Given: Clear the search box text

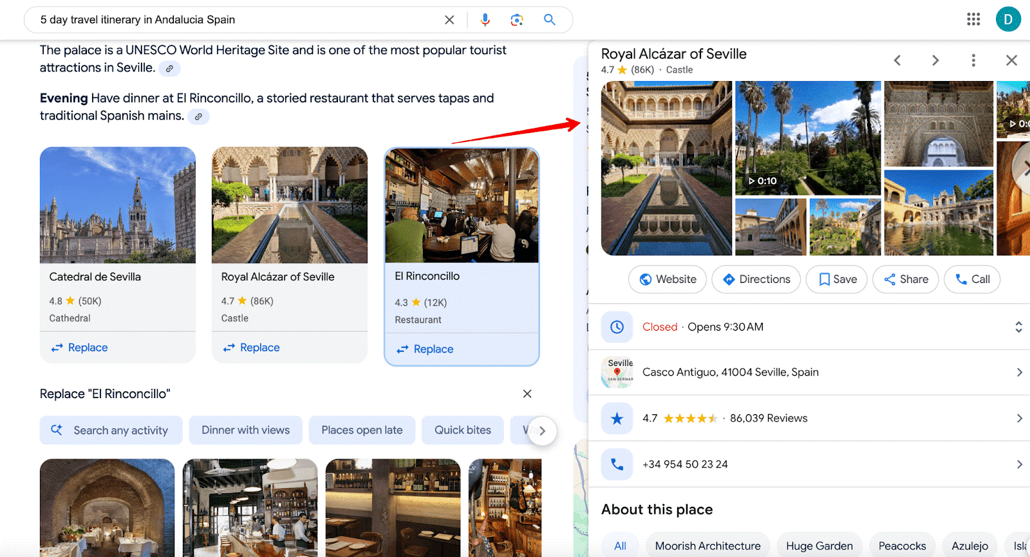Looking at the screenshot, I should pos(449,20).
